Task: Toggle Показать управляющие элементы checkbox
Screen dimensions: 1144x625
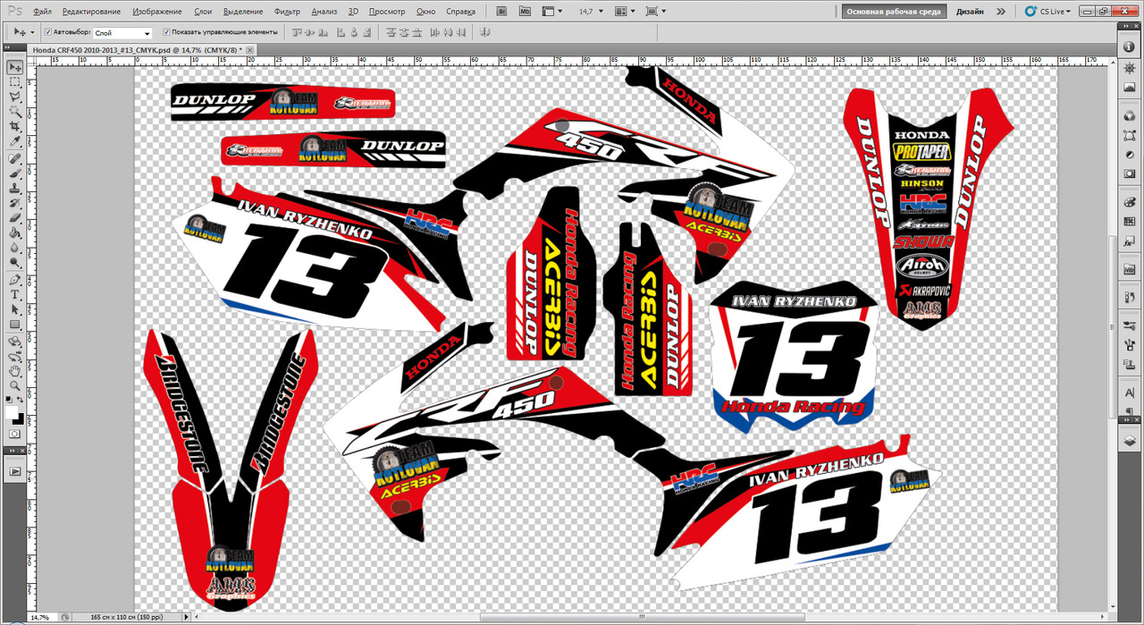Action: coord(167,31)
